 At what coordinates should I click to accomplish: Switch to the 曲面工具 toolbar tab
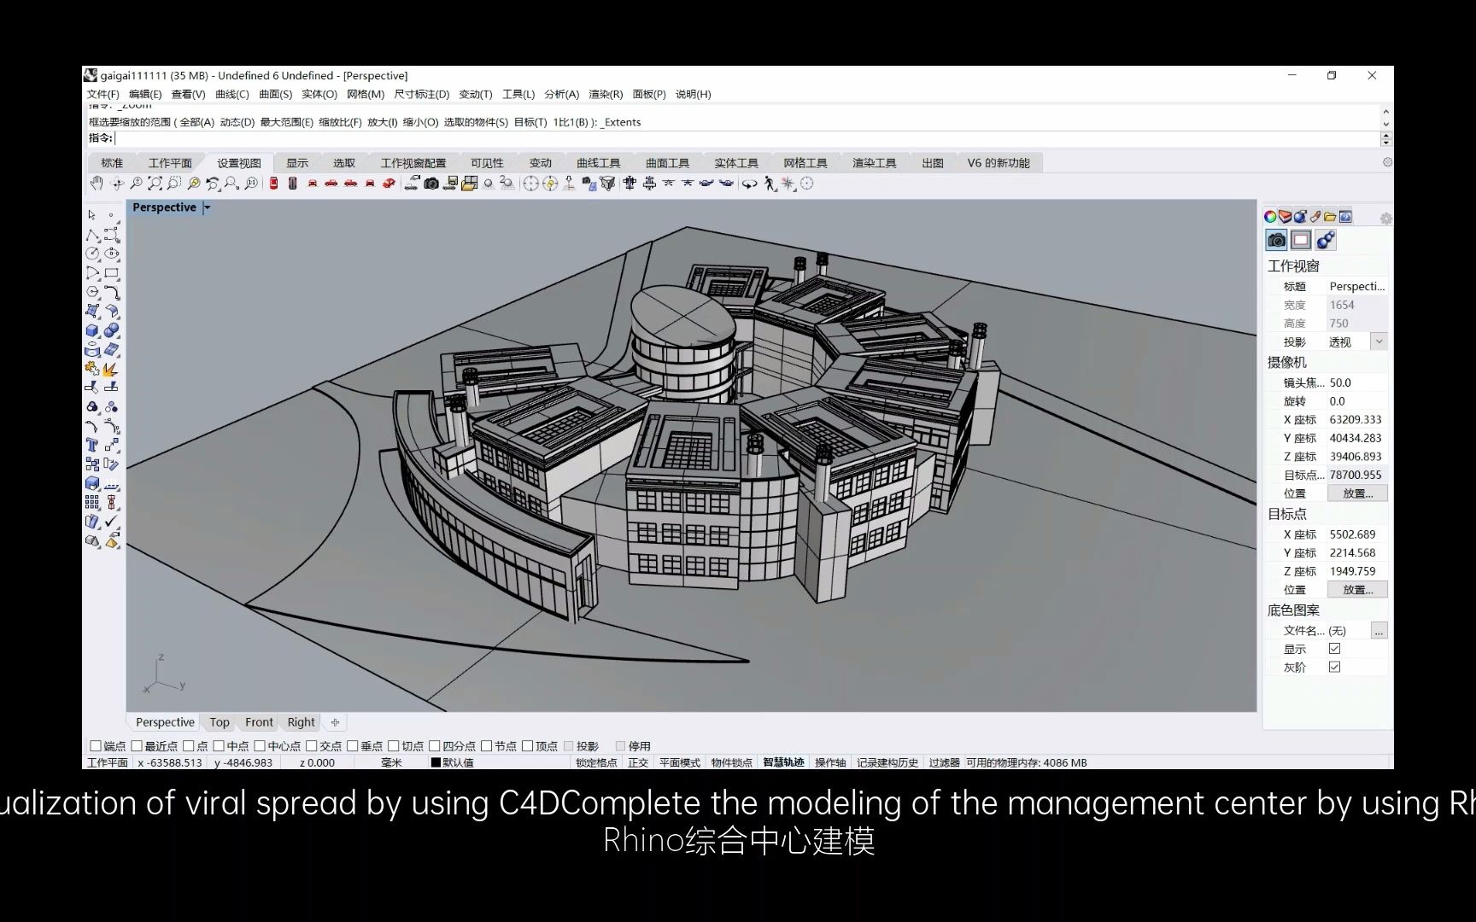[667, 161]
